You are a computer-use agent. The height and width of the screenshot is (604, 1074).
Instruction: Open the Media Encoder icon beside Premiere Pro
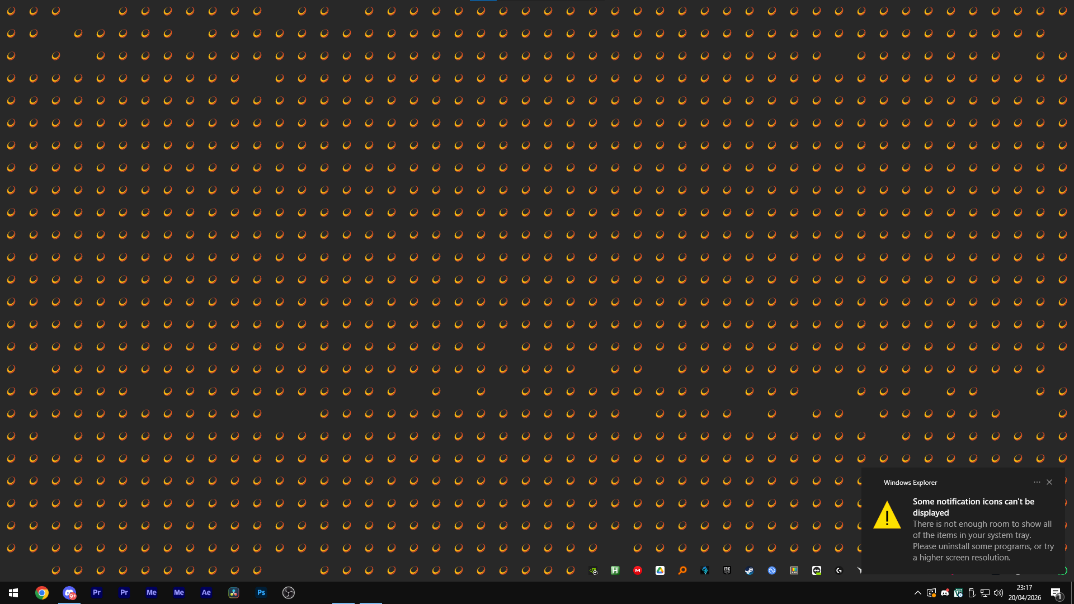(152, 593)
